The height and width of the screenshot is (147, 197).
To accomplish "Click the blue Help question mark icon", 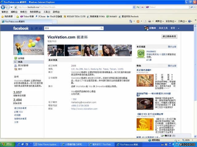I will click(x=189, y=21).
